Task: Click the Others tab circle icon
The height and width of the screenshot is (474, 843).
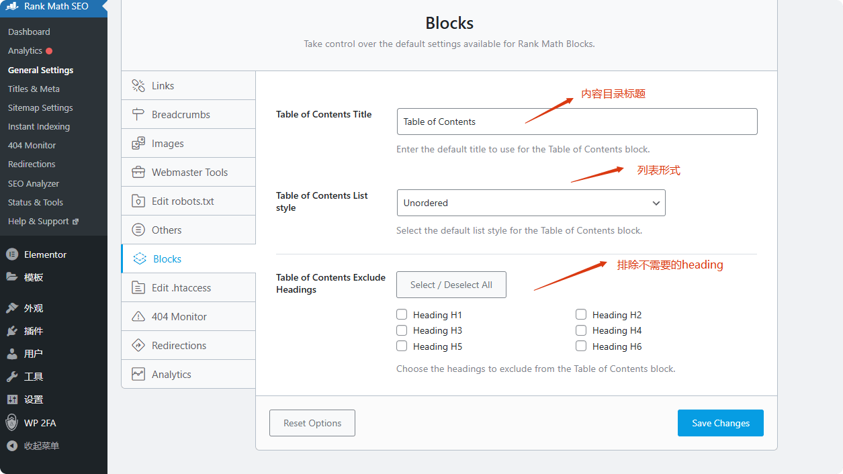Action: (138, 230)
